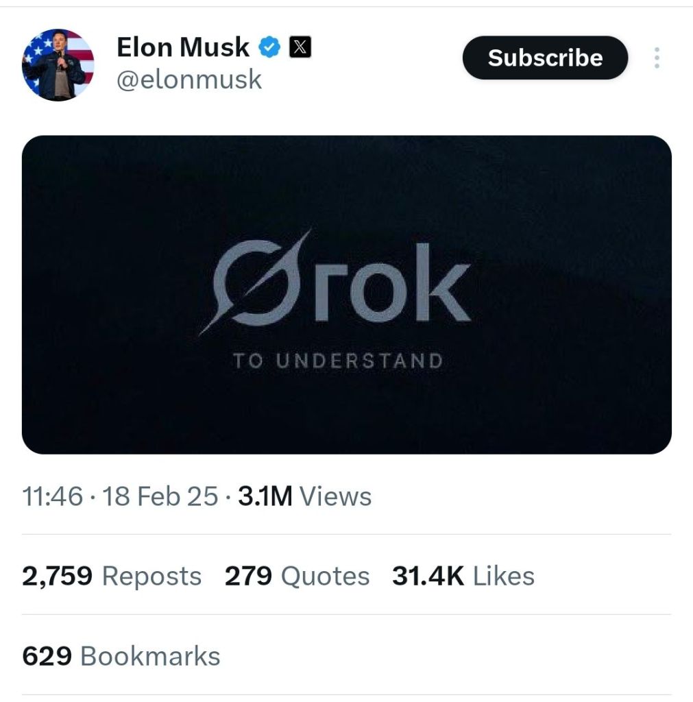Click the TO UNDERSTAND tagline text

[x=338, y=361]
